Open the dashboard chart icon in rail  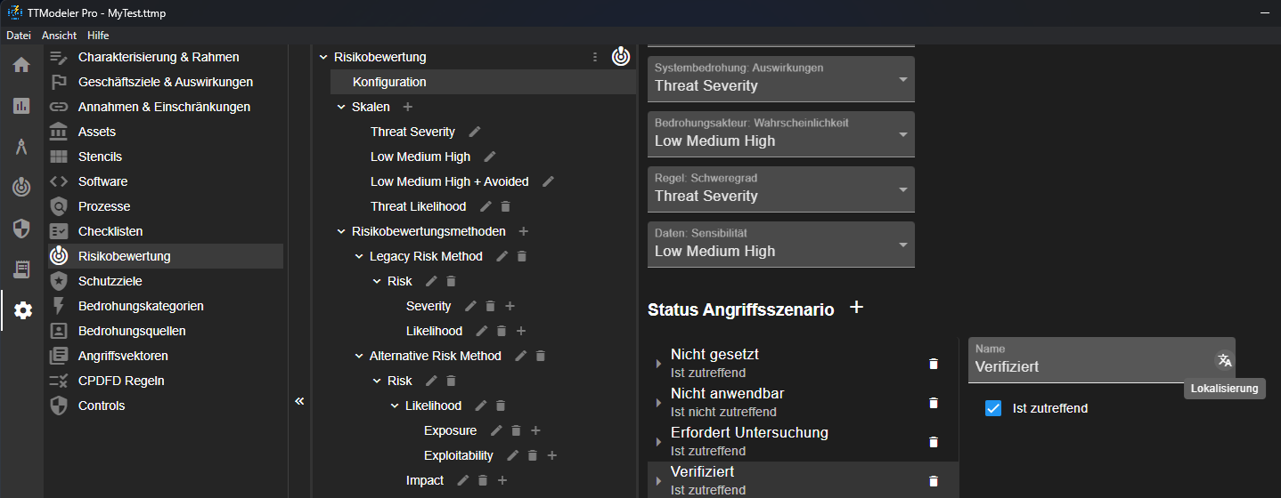(21, 106)
